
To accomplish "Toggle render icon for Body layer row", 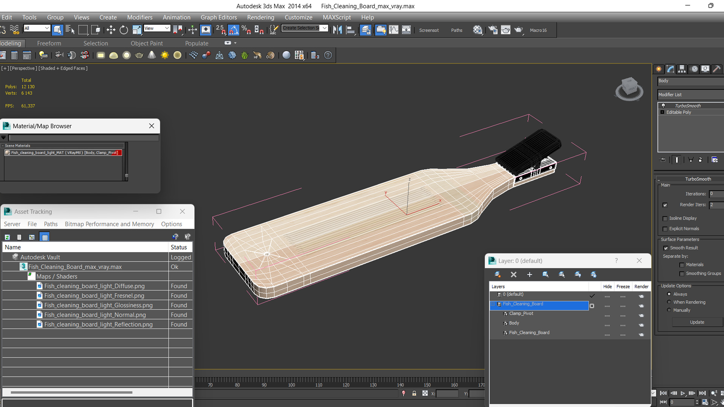I will [641, 325].
